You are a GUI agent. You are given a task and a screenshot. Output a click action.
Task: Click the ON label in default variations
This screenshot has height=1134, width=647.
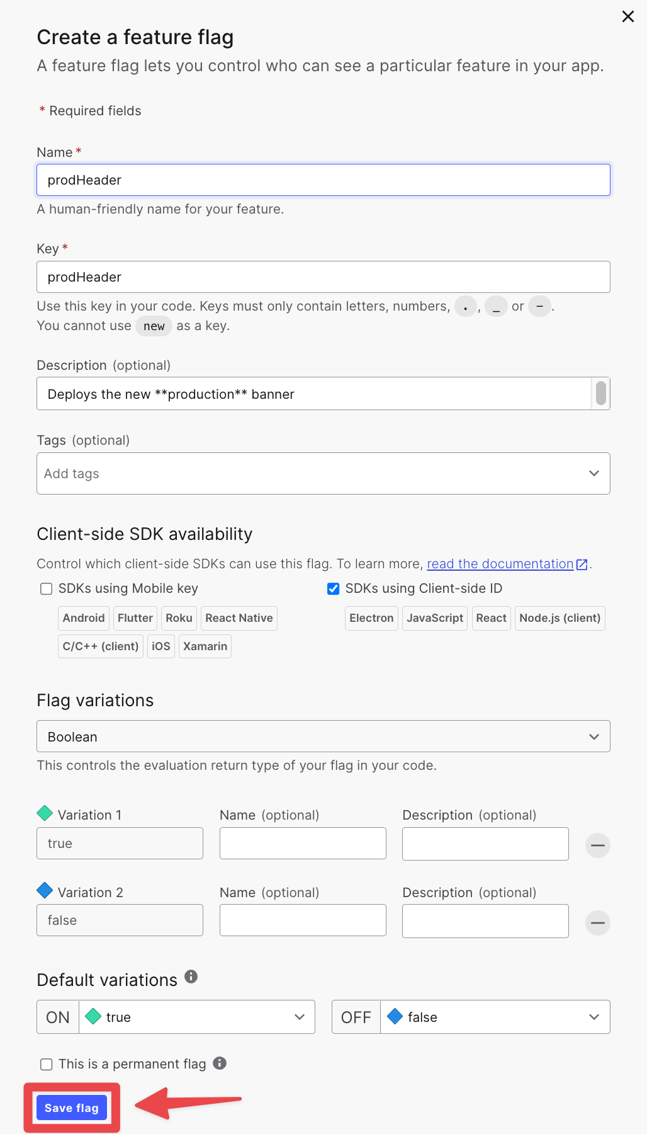pos(58,1017)
